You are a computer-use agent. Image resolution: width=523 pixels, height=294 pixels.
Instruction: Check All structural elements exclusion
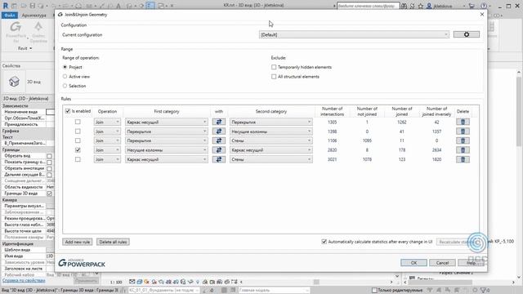click(274, 76)
